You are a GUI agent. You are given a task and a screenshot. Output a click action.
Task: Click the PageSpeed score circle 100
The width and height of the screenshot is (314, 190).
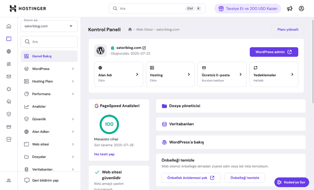(109, 124)
